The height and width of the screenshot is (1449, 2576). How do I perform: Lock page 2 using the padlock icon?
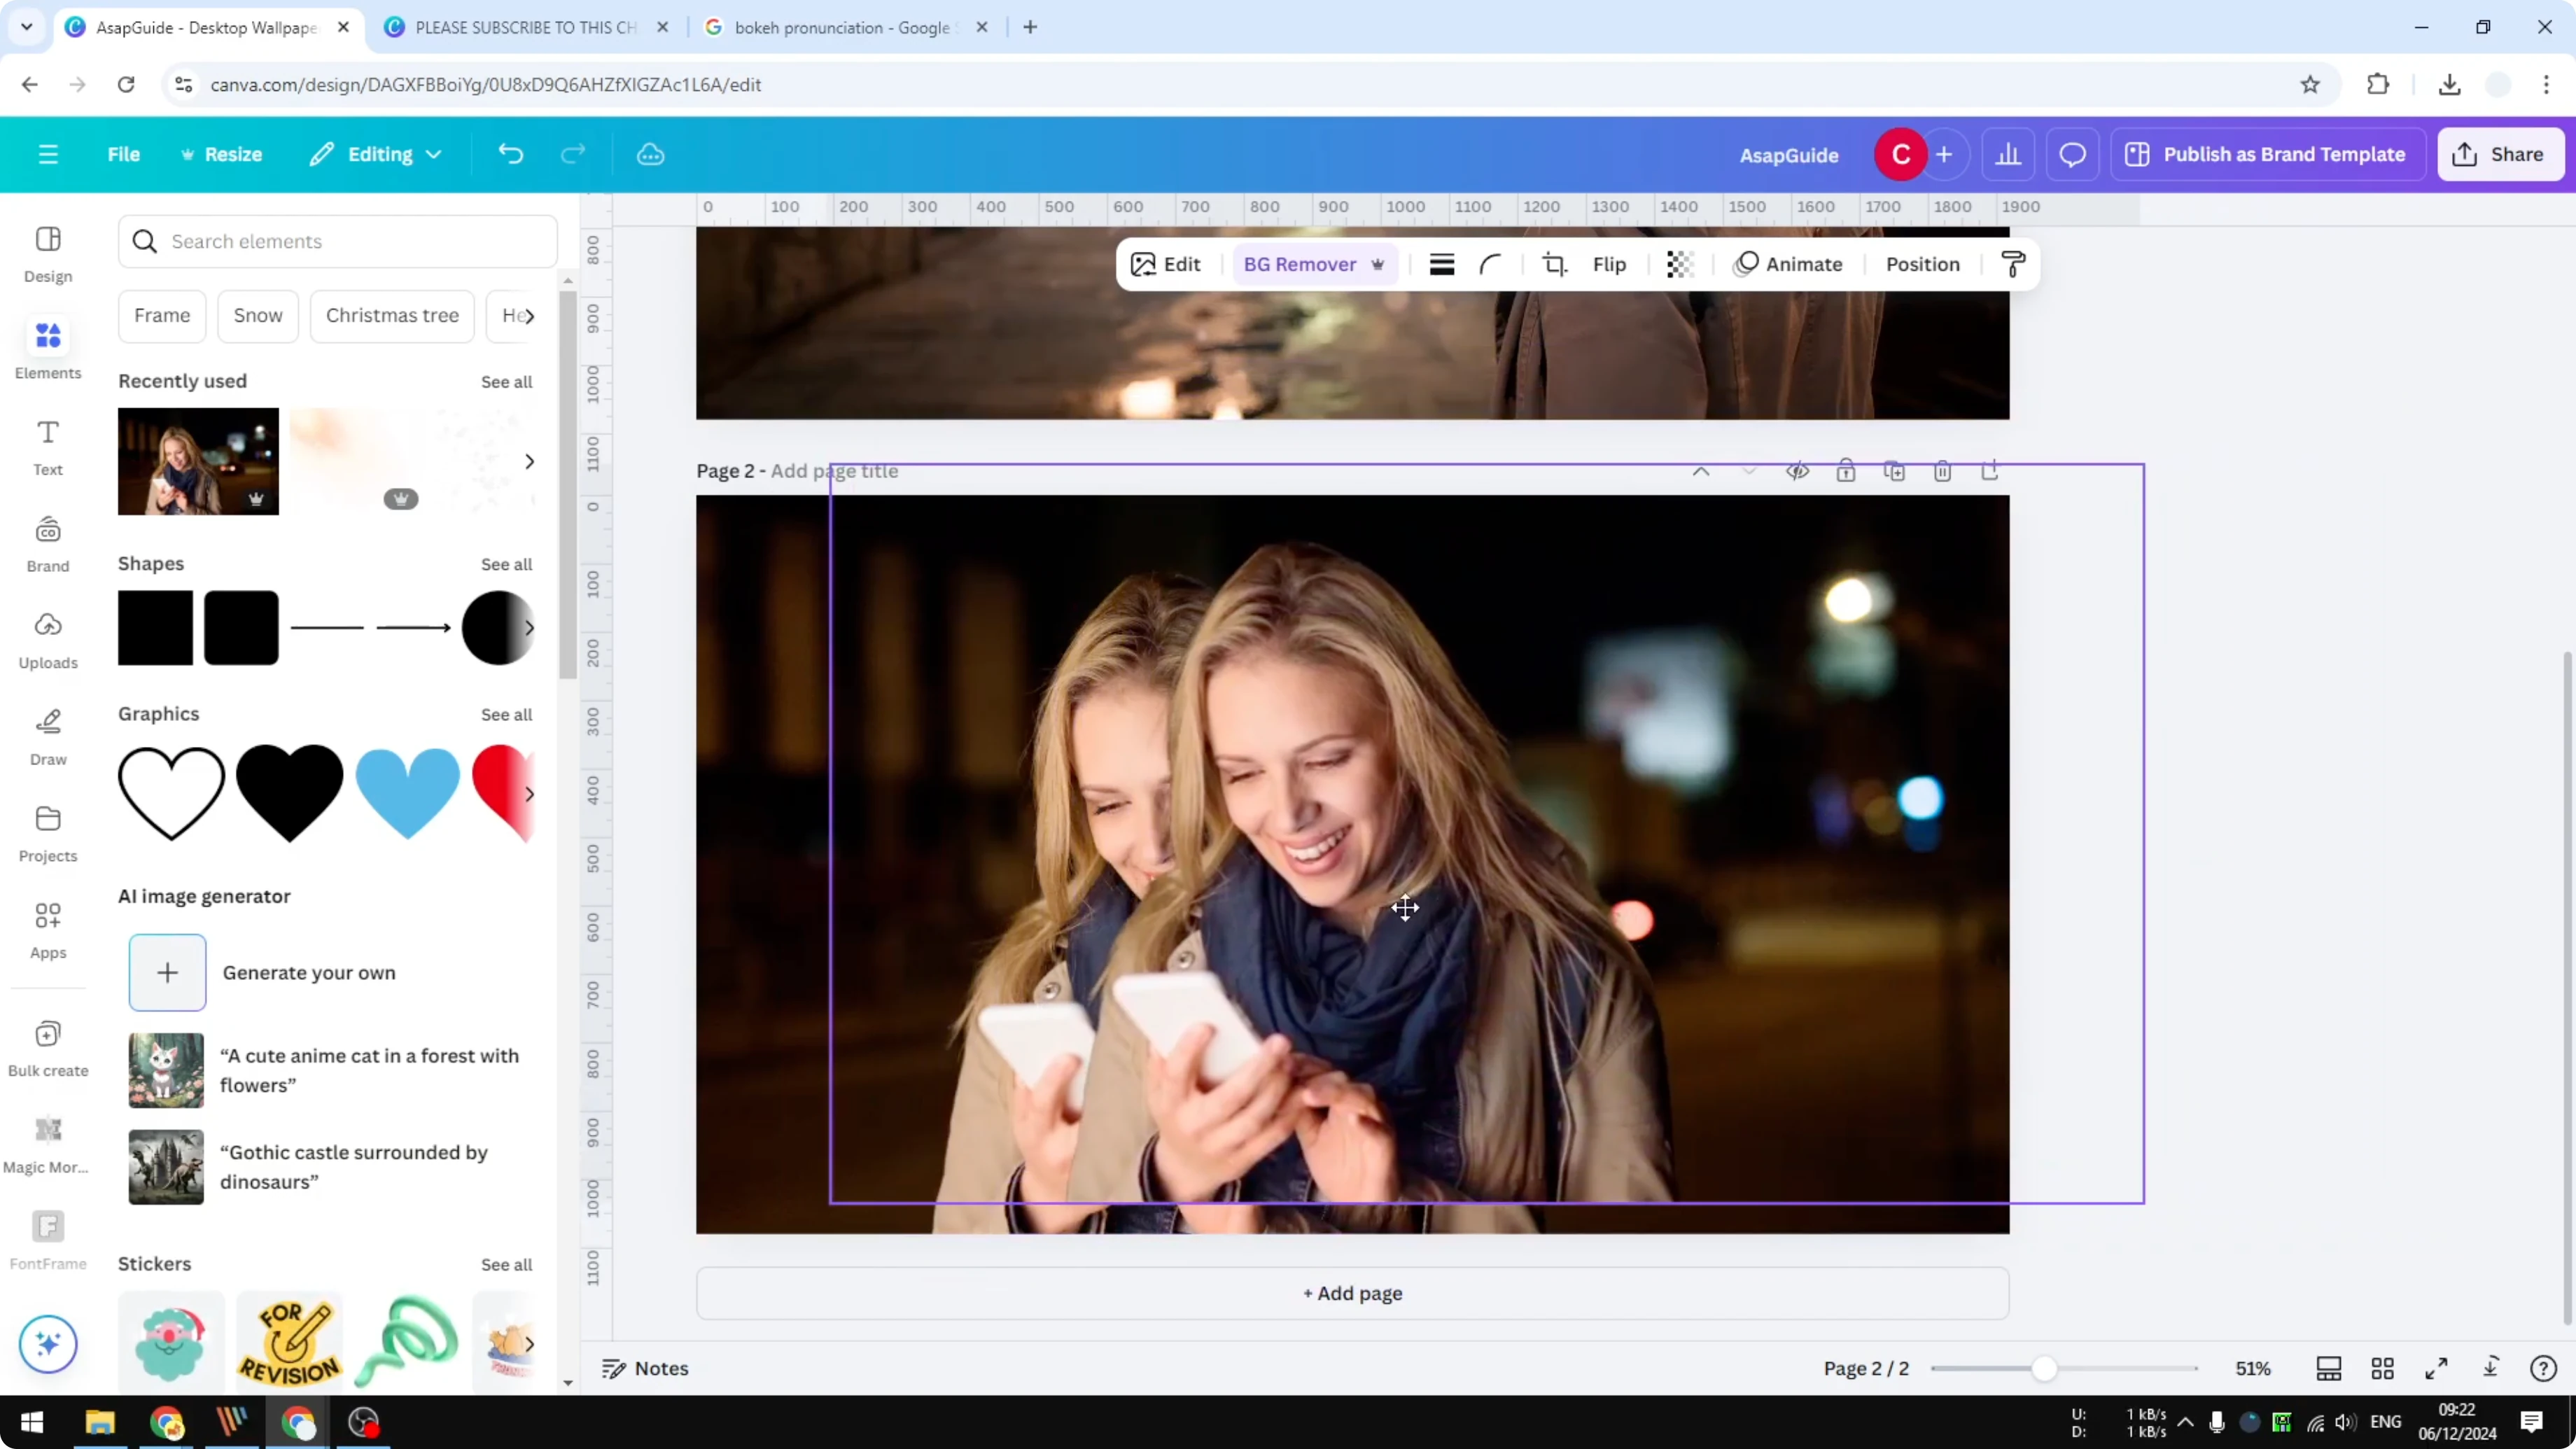[1846, 470]
